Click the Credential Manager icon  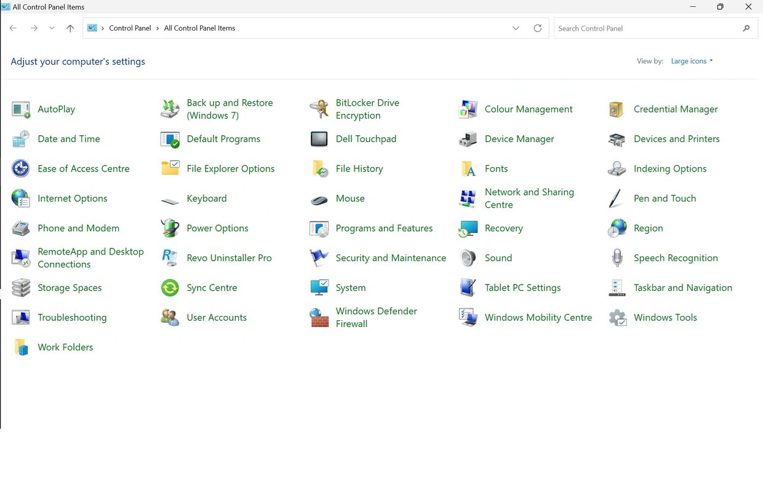pos(617,109)
